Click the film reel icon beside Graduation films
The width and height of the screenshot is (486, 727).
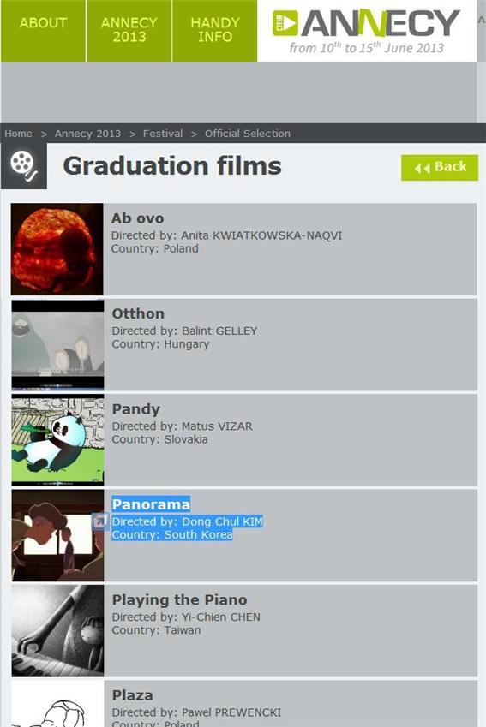click(24, 166)
